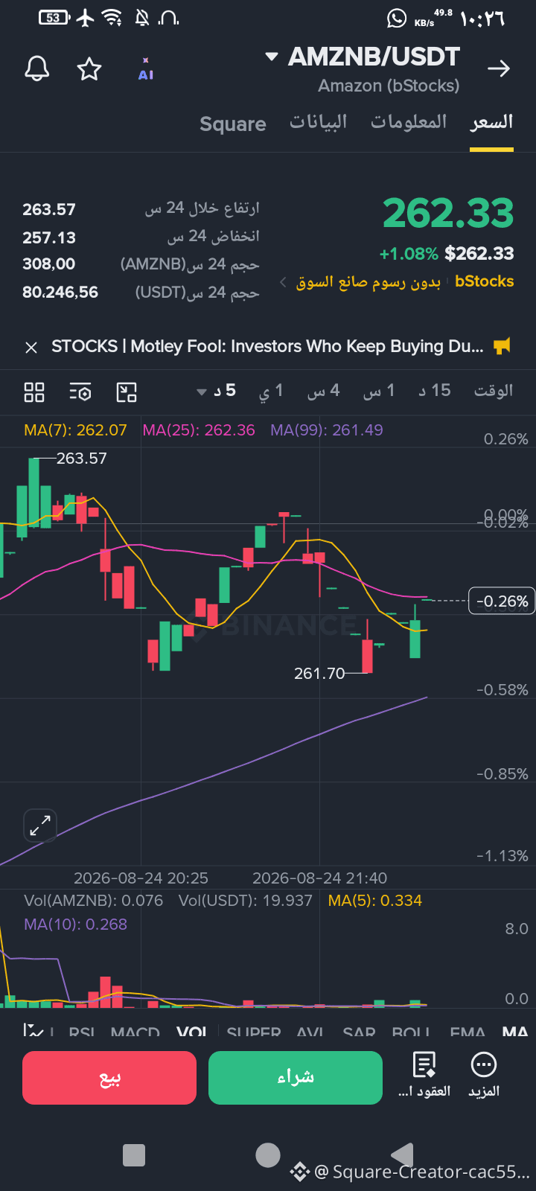The image size is (536, 1191).
Task: Toggle the MA indicator
Action: 515,1032
